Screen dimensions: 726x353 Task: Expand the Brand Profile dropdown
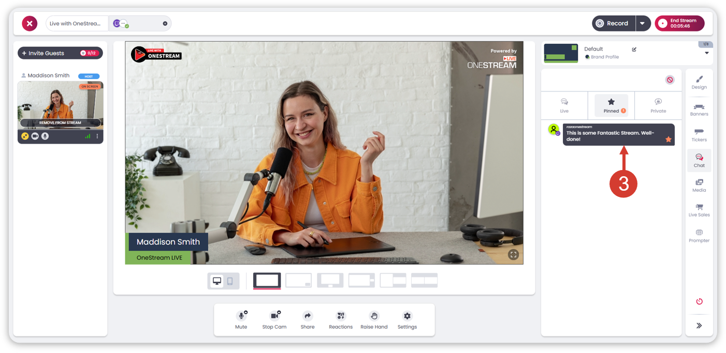[x=706, y=53]
